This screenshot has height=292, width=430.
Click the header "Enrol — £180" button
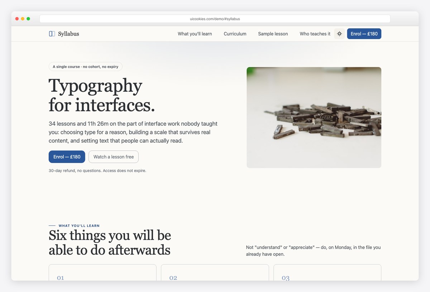click(x=364, y=34)
